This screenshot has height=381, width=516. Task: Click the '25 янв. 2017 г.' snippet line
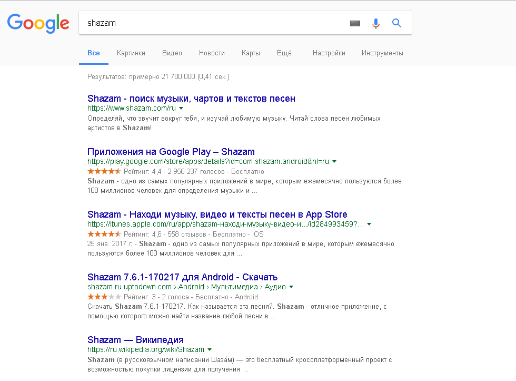tap(241, 249)
